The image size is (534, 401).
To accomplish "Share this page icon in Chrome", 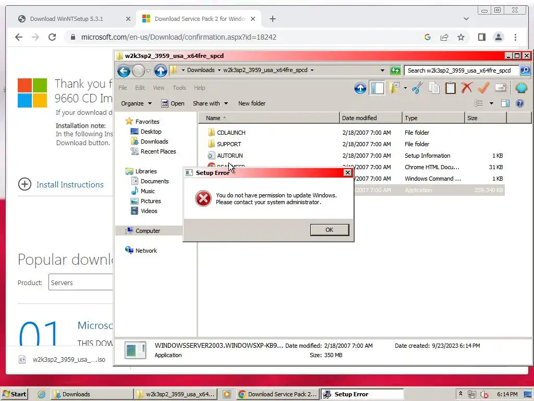I will coord(444,37).
